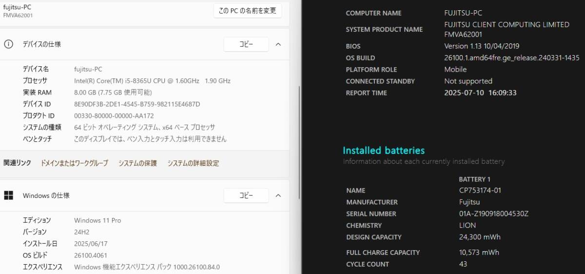
Task: Select chemistry value LION
Action: (x=467, y=226)
